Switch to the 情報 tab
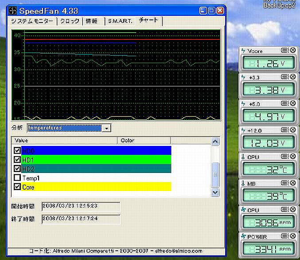 click(x=92, y=21)
